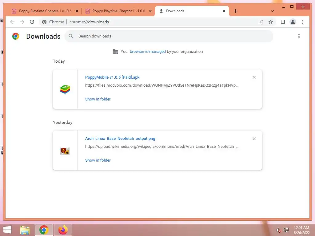Click the BlueStacks file icon for PoppyMobile apk
This screenshot has width=315, height=236.
pyautogui.click(x=65, y=89)
